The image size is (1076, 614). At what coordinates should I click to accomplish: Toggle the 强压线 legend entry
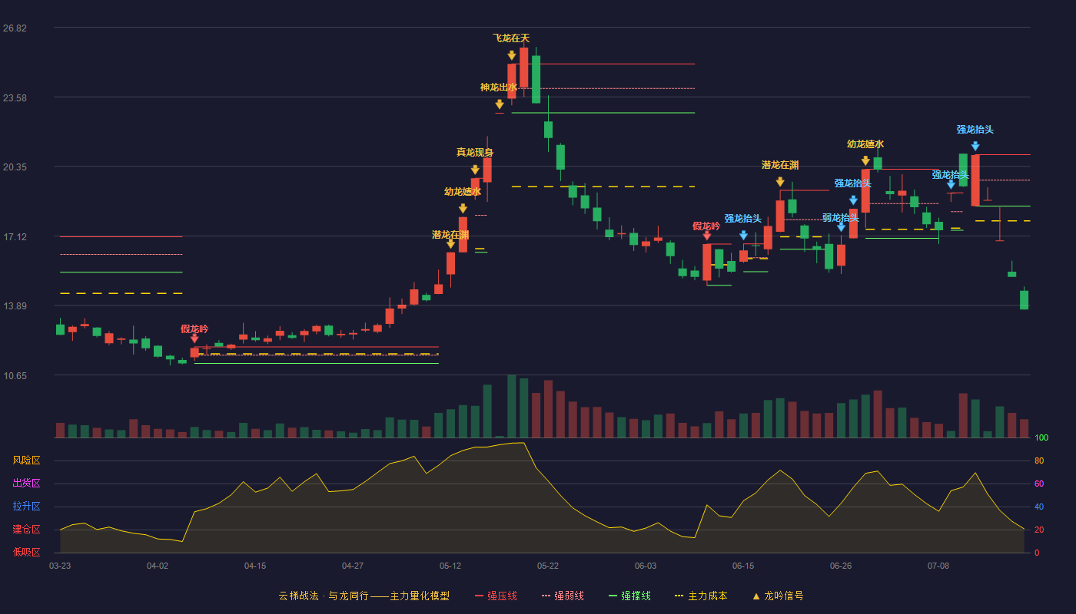496,596
